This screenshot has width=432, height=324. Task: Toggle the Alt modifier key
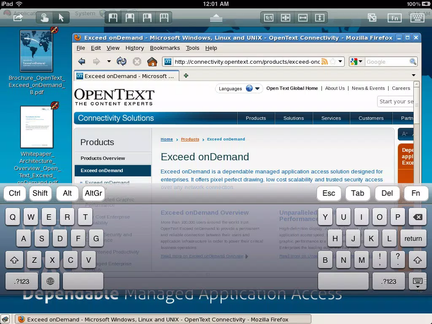(67, 193)
